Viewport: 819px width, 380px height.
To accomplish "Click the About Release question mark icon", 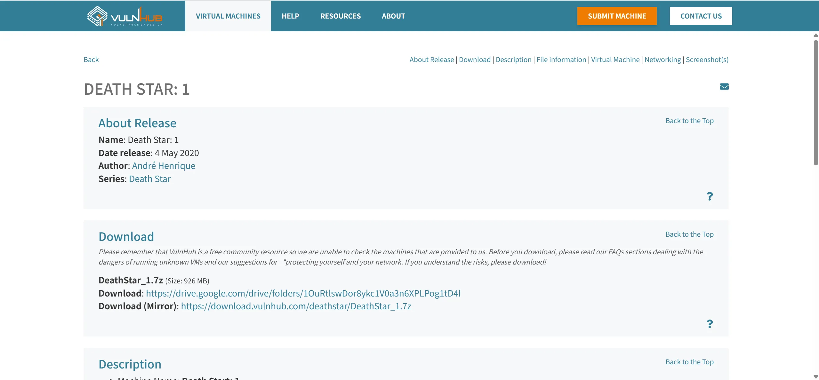I will pyautogui.click(x=710, y=196).
